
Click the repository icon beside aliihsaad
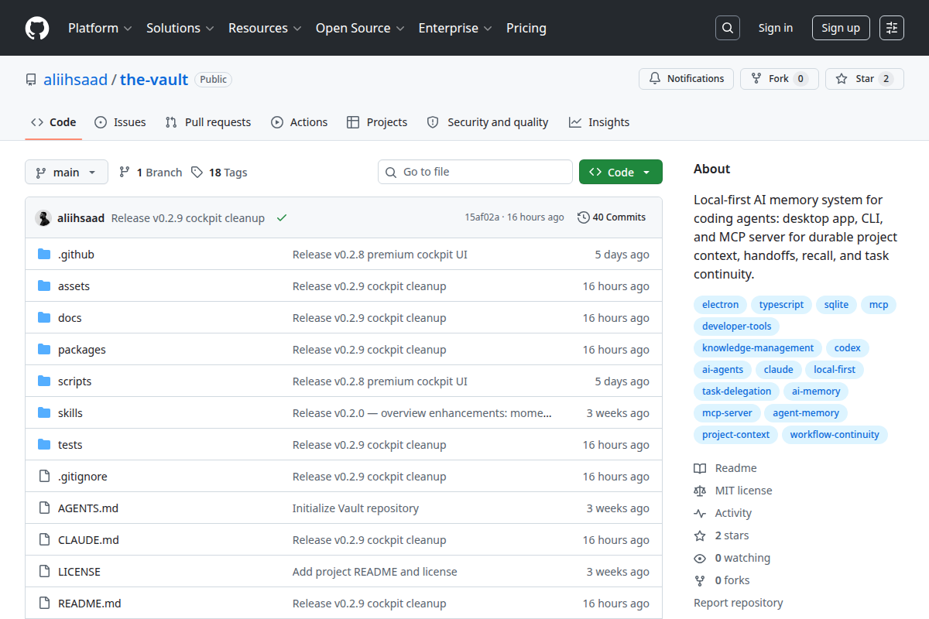pyautogui.click(x=31, y=80)
